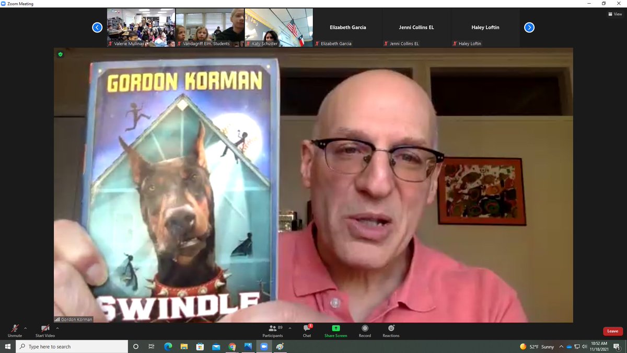627x353 pixels.
Task: Open Photos app from taskbar
Action: tap(248, 347)
